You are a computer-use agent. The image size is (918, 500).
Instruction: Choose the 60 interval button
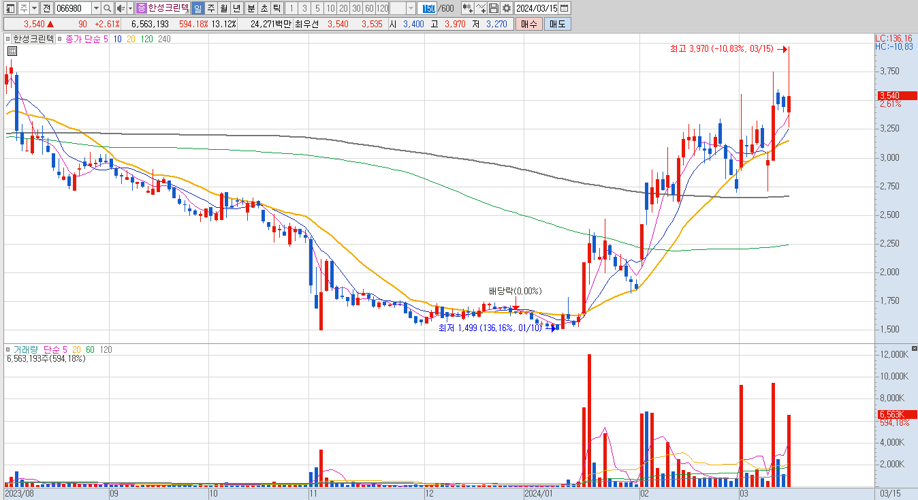(x=369, y=8)
